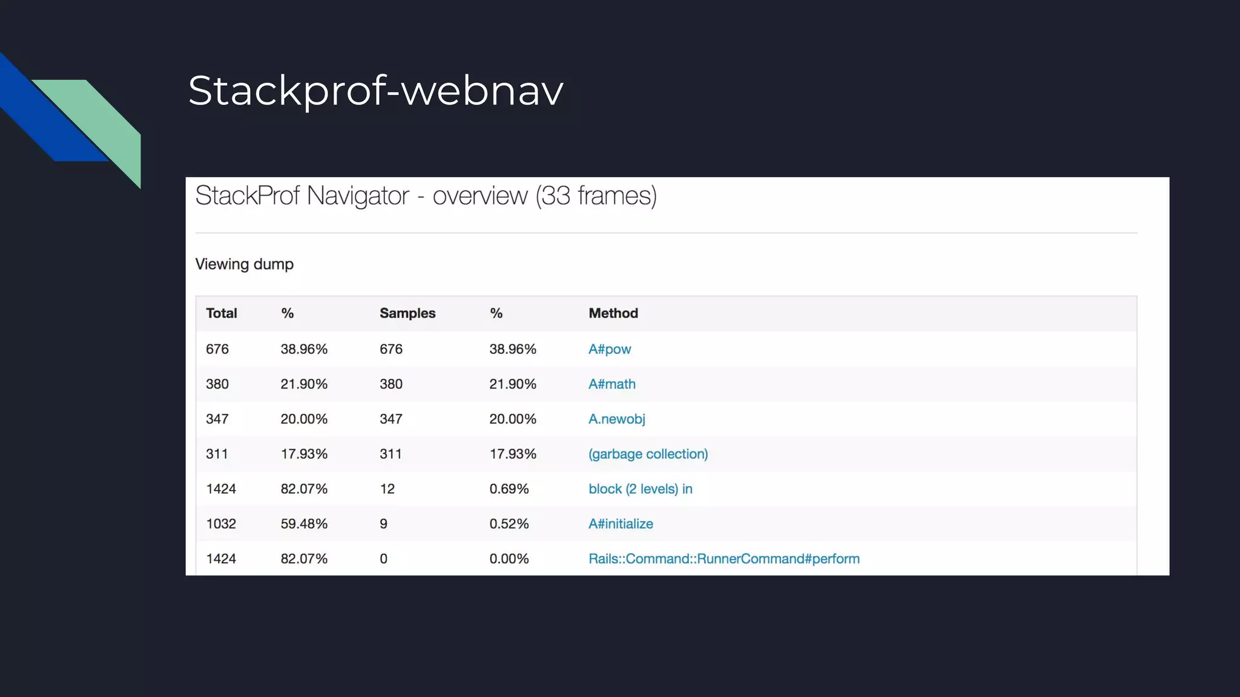Select the first 20.00% in A.newobj row

[304, 419]
